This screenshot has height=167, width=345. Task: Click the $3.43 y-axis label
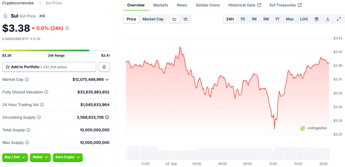pyautogui.click(x=338, y=38)
